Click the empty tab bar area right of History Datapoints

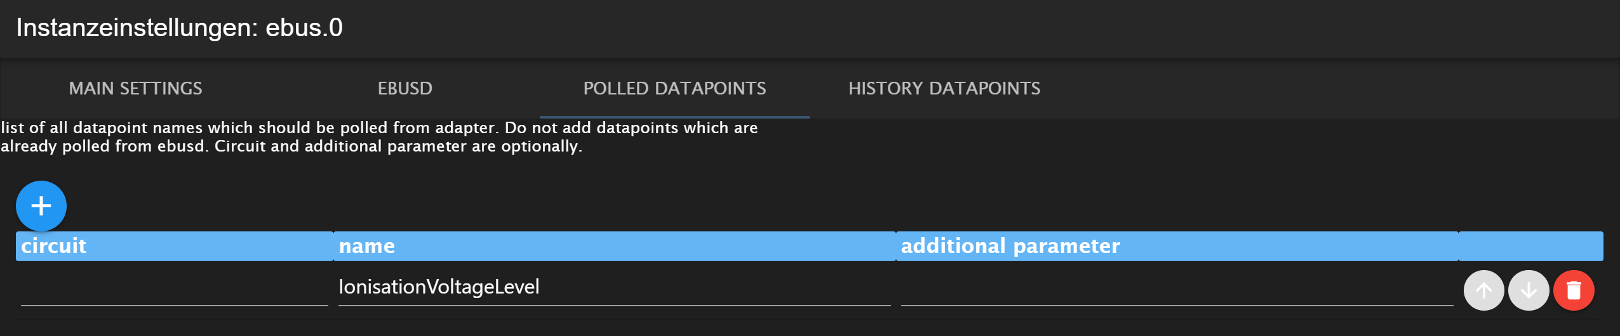pos(1334,88)
